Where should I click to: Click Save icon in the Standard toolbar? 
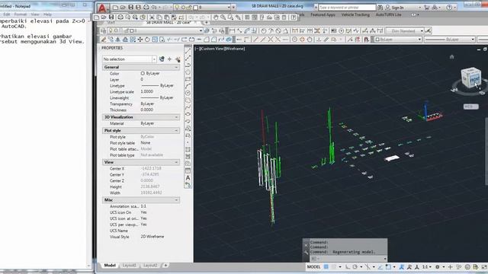pos(111,17)
